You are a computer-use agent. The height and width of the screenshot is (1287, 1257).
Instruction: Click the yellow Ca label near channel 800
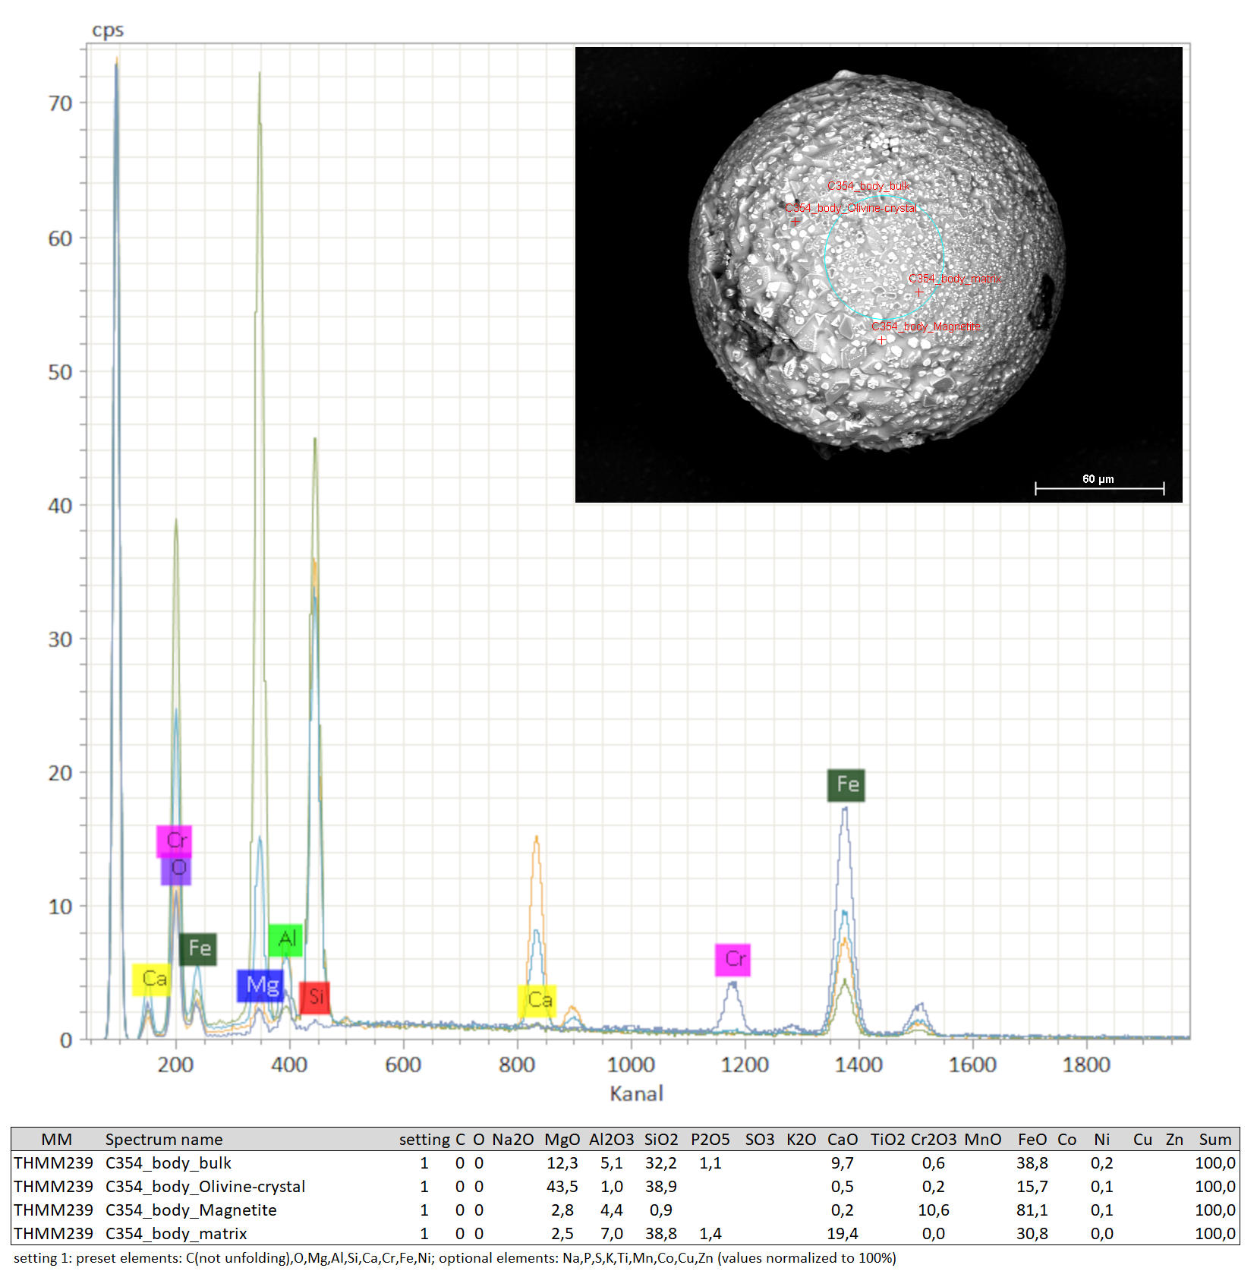pyautogui.click(x=537, y=1000)
